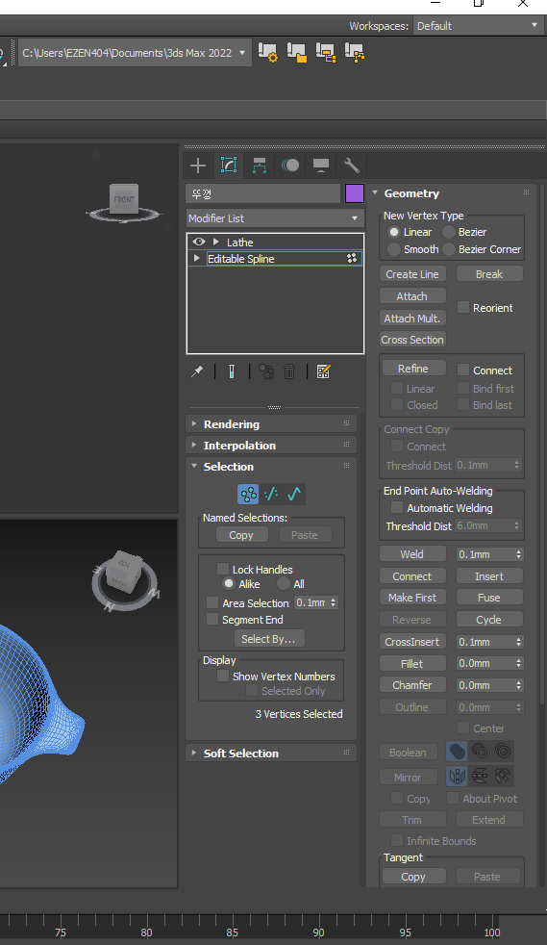Enable the Reorient checkbox
This screenshot has width=547, height=945.
click(x=462, y=307)
